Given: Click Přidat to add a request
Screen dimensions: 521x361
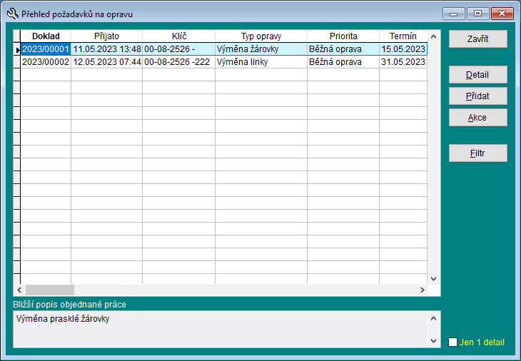Looking at the screenshot, I should click(x=477, y=96).
